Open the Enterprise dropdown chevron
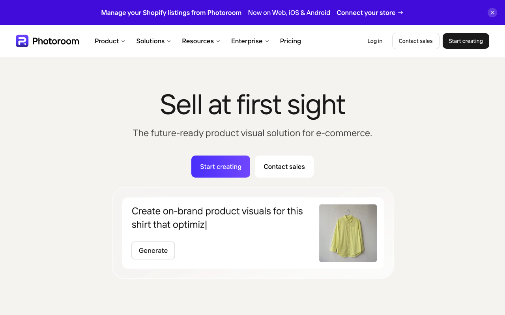505x315 pixels. click(267, 41)
